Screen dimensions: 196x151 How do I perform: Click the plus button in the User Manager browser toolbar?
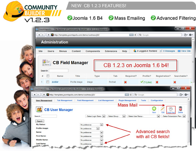point(44,95)
